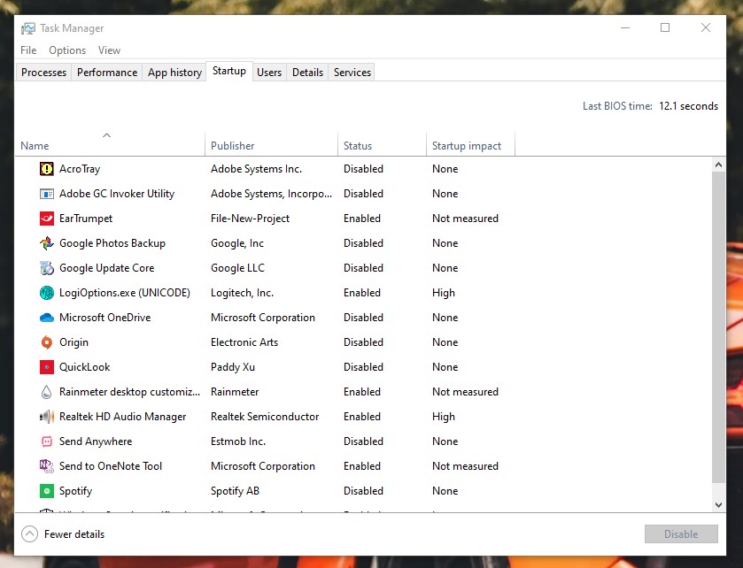Select the Send Anywhere entry
The height and width of the screenshot is (568, 743).
click(x=96, y=441)
